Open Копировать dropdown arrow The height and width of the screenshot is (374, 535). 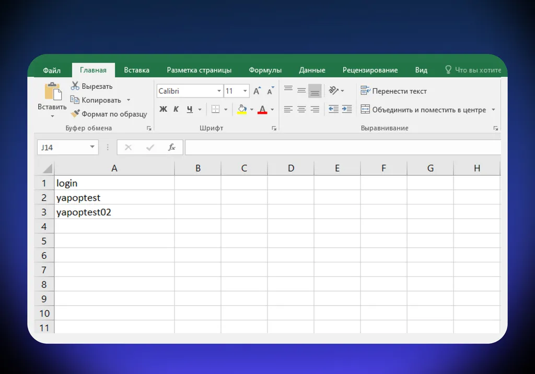click(129, 100)
